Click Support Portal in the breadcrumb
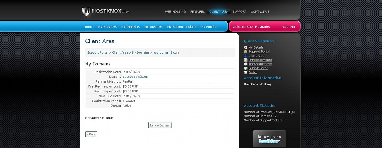The image size is (382, 148). click(98, 52)
